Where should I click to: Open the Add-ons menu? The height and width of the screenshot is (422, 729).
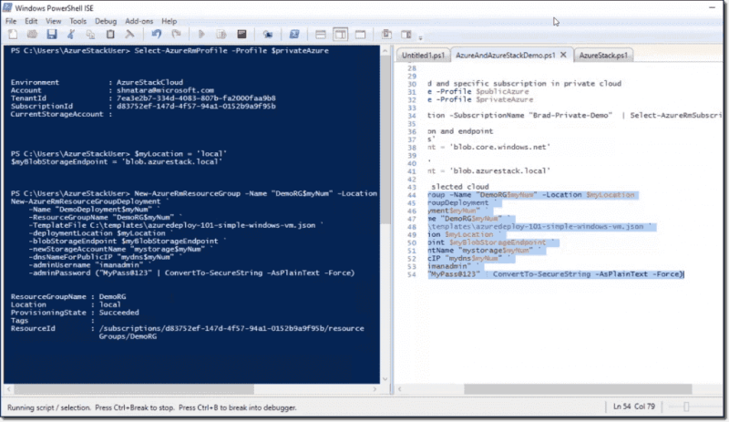pyautogui.click(x=139, y=21)
